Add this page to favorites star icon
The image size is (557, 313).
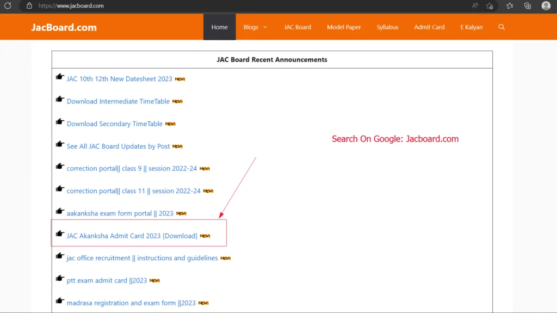pos(490,6)
